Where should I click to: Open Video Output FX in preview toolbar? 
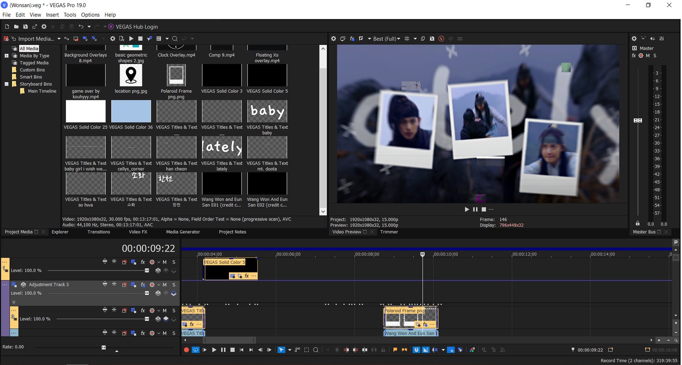pos(352,39)
